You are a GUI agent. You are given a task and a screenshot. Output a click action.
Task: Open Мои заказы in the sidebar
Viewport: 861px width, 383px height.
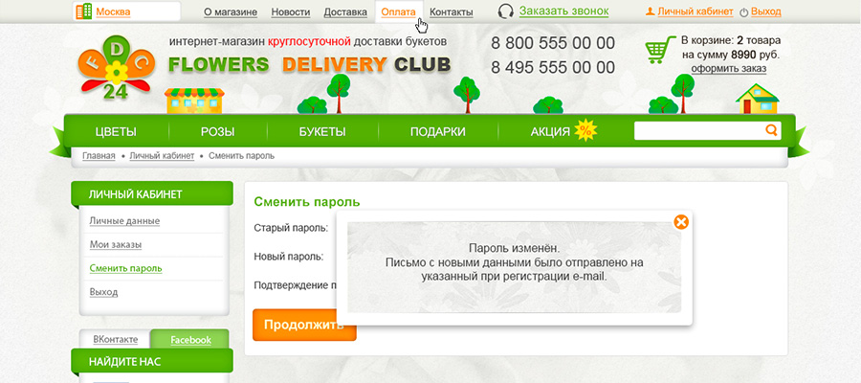point(116,244)
